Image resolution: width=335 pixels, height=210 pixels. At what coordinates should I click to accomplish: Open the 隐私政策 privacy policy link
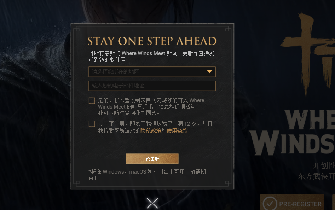tap(151, 130)
